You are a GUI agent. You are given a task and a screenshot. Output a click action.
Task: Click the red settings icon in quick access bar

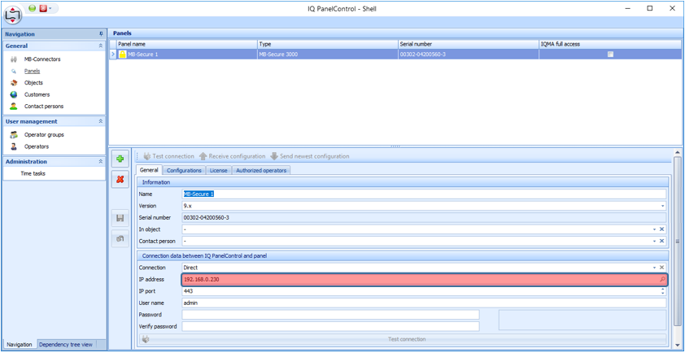click(x=43, y=8)
